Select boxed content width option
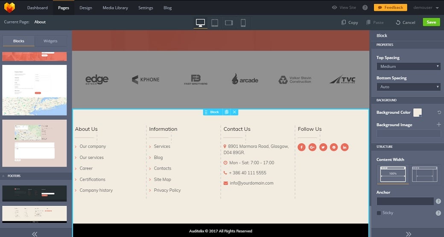444x237 pixels. click(426, 174)
